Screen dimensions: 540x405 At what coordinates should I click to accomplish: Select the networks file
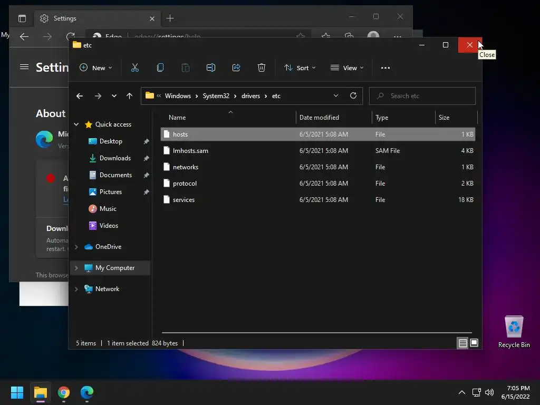coord(318,167)
